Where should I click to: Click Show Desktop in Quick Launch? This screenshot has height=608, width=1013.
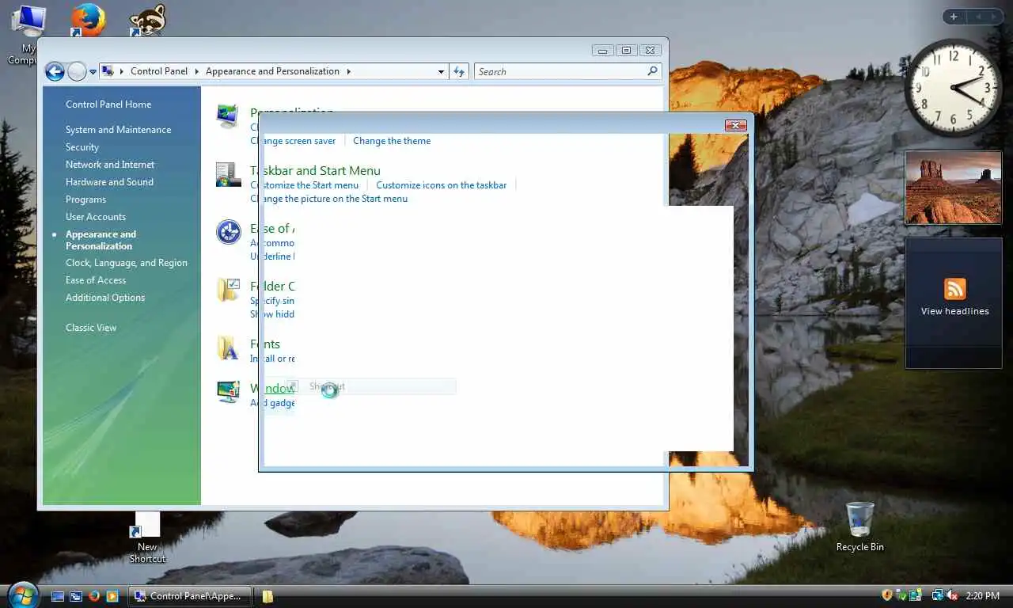coord(58,596)
